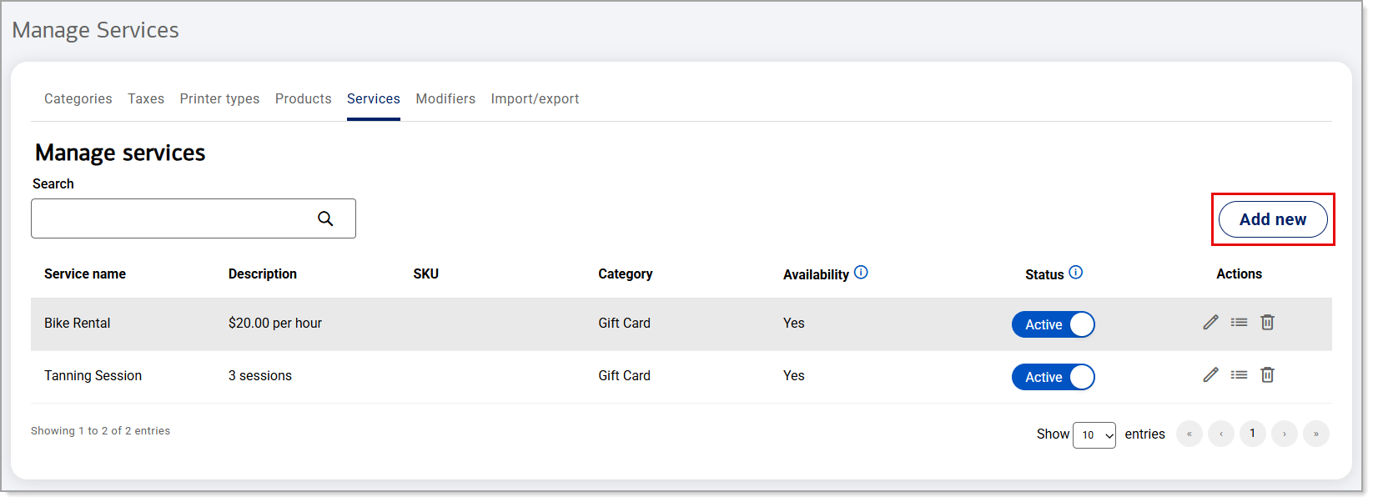
Task: Click the SKU column header
Action: [426, 274]
